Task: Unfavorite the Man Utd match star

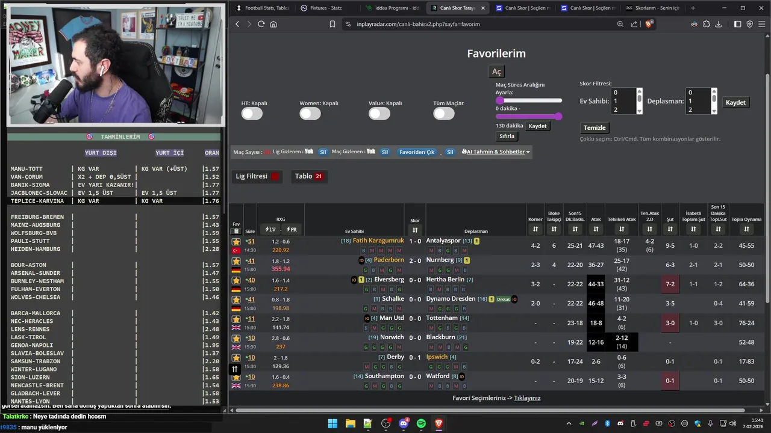Action: point(236,319)
